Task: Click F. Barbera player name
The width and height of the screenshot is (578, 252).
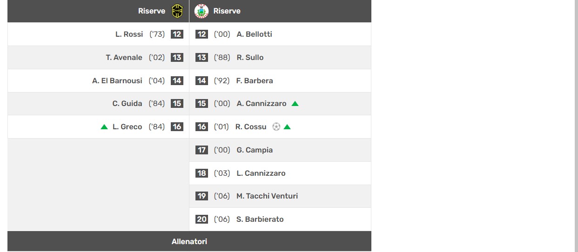Action: [x=255, y=80]
